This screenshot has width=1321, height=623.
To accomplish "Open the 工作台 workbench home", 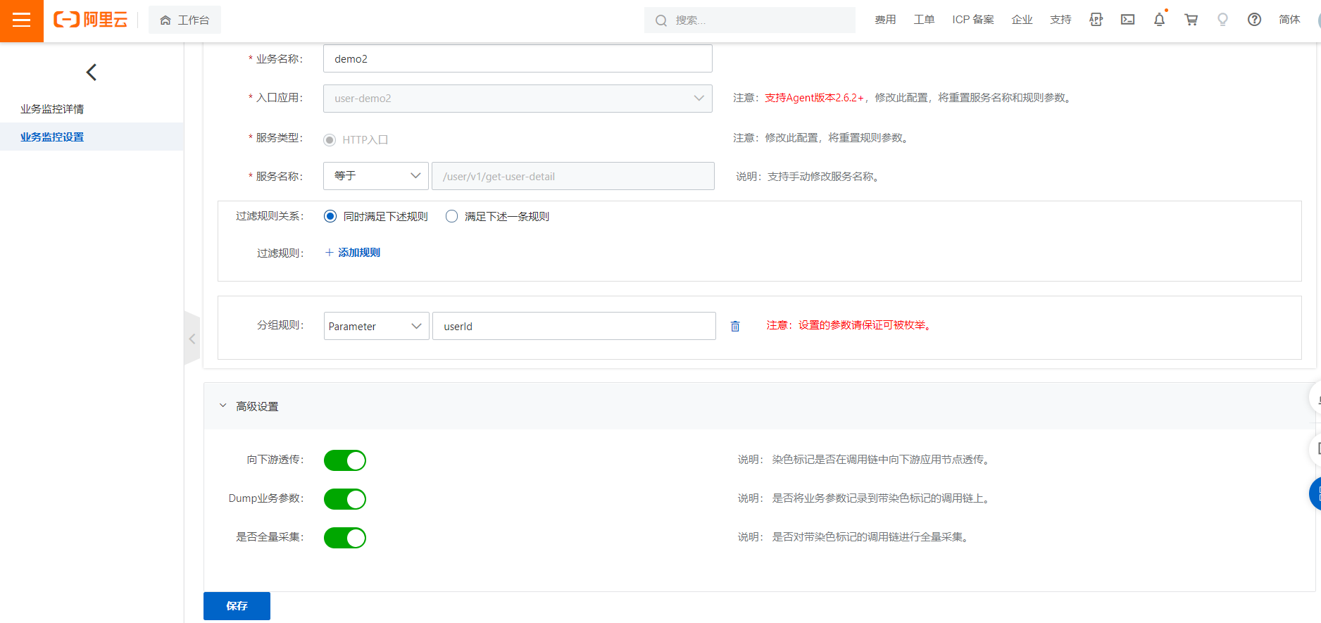I will 184,20.
